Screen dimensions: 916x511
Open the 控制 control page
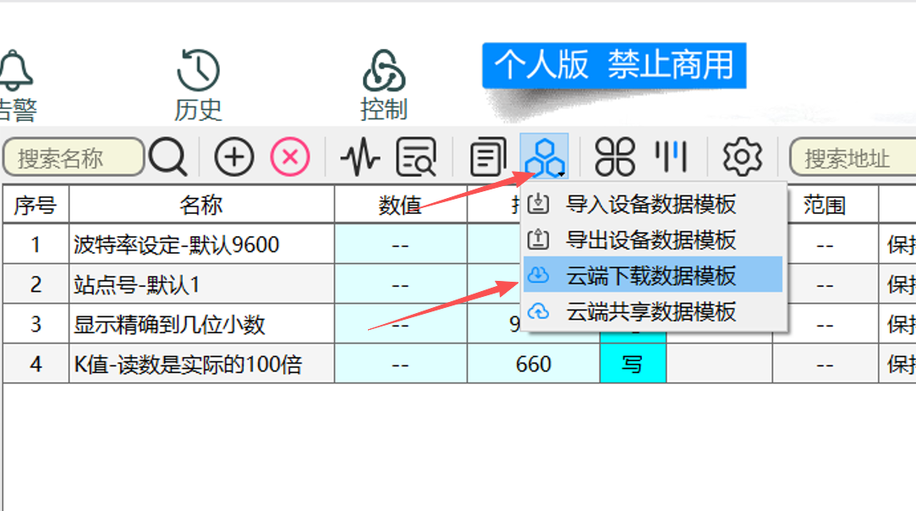384,85
